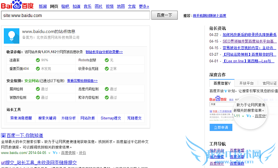This screenshot has width=278, height=168.
Task: Open 百度联盟 under 工具导航
Action: (237, 151)
